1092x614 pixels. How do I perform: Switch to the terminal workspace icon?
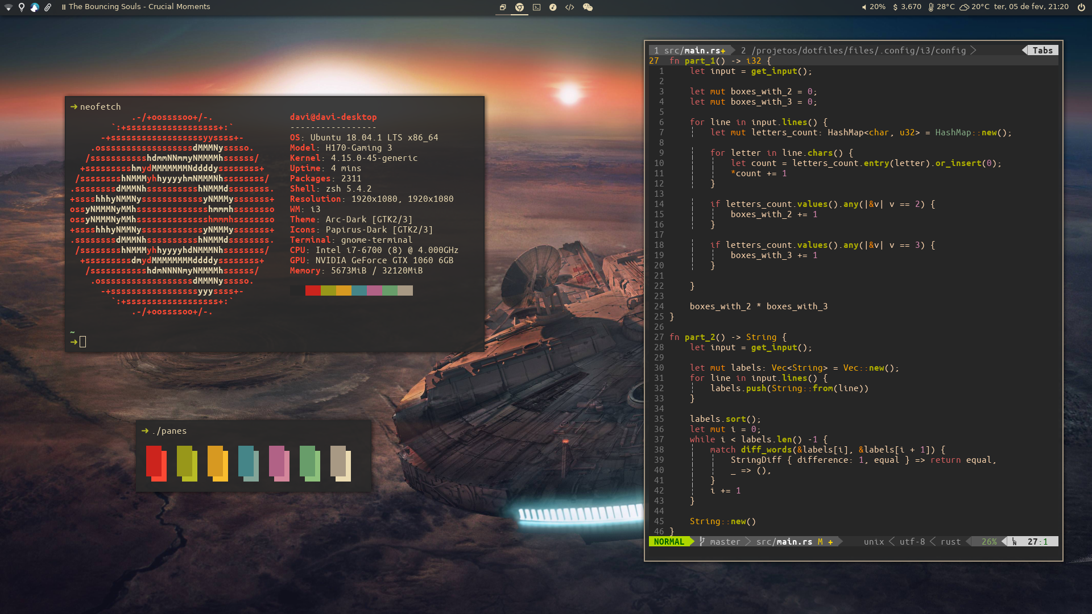point(536,7)
